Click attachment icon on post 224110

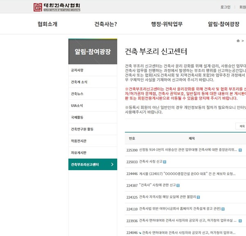coord(223,209)
